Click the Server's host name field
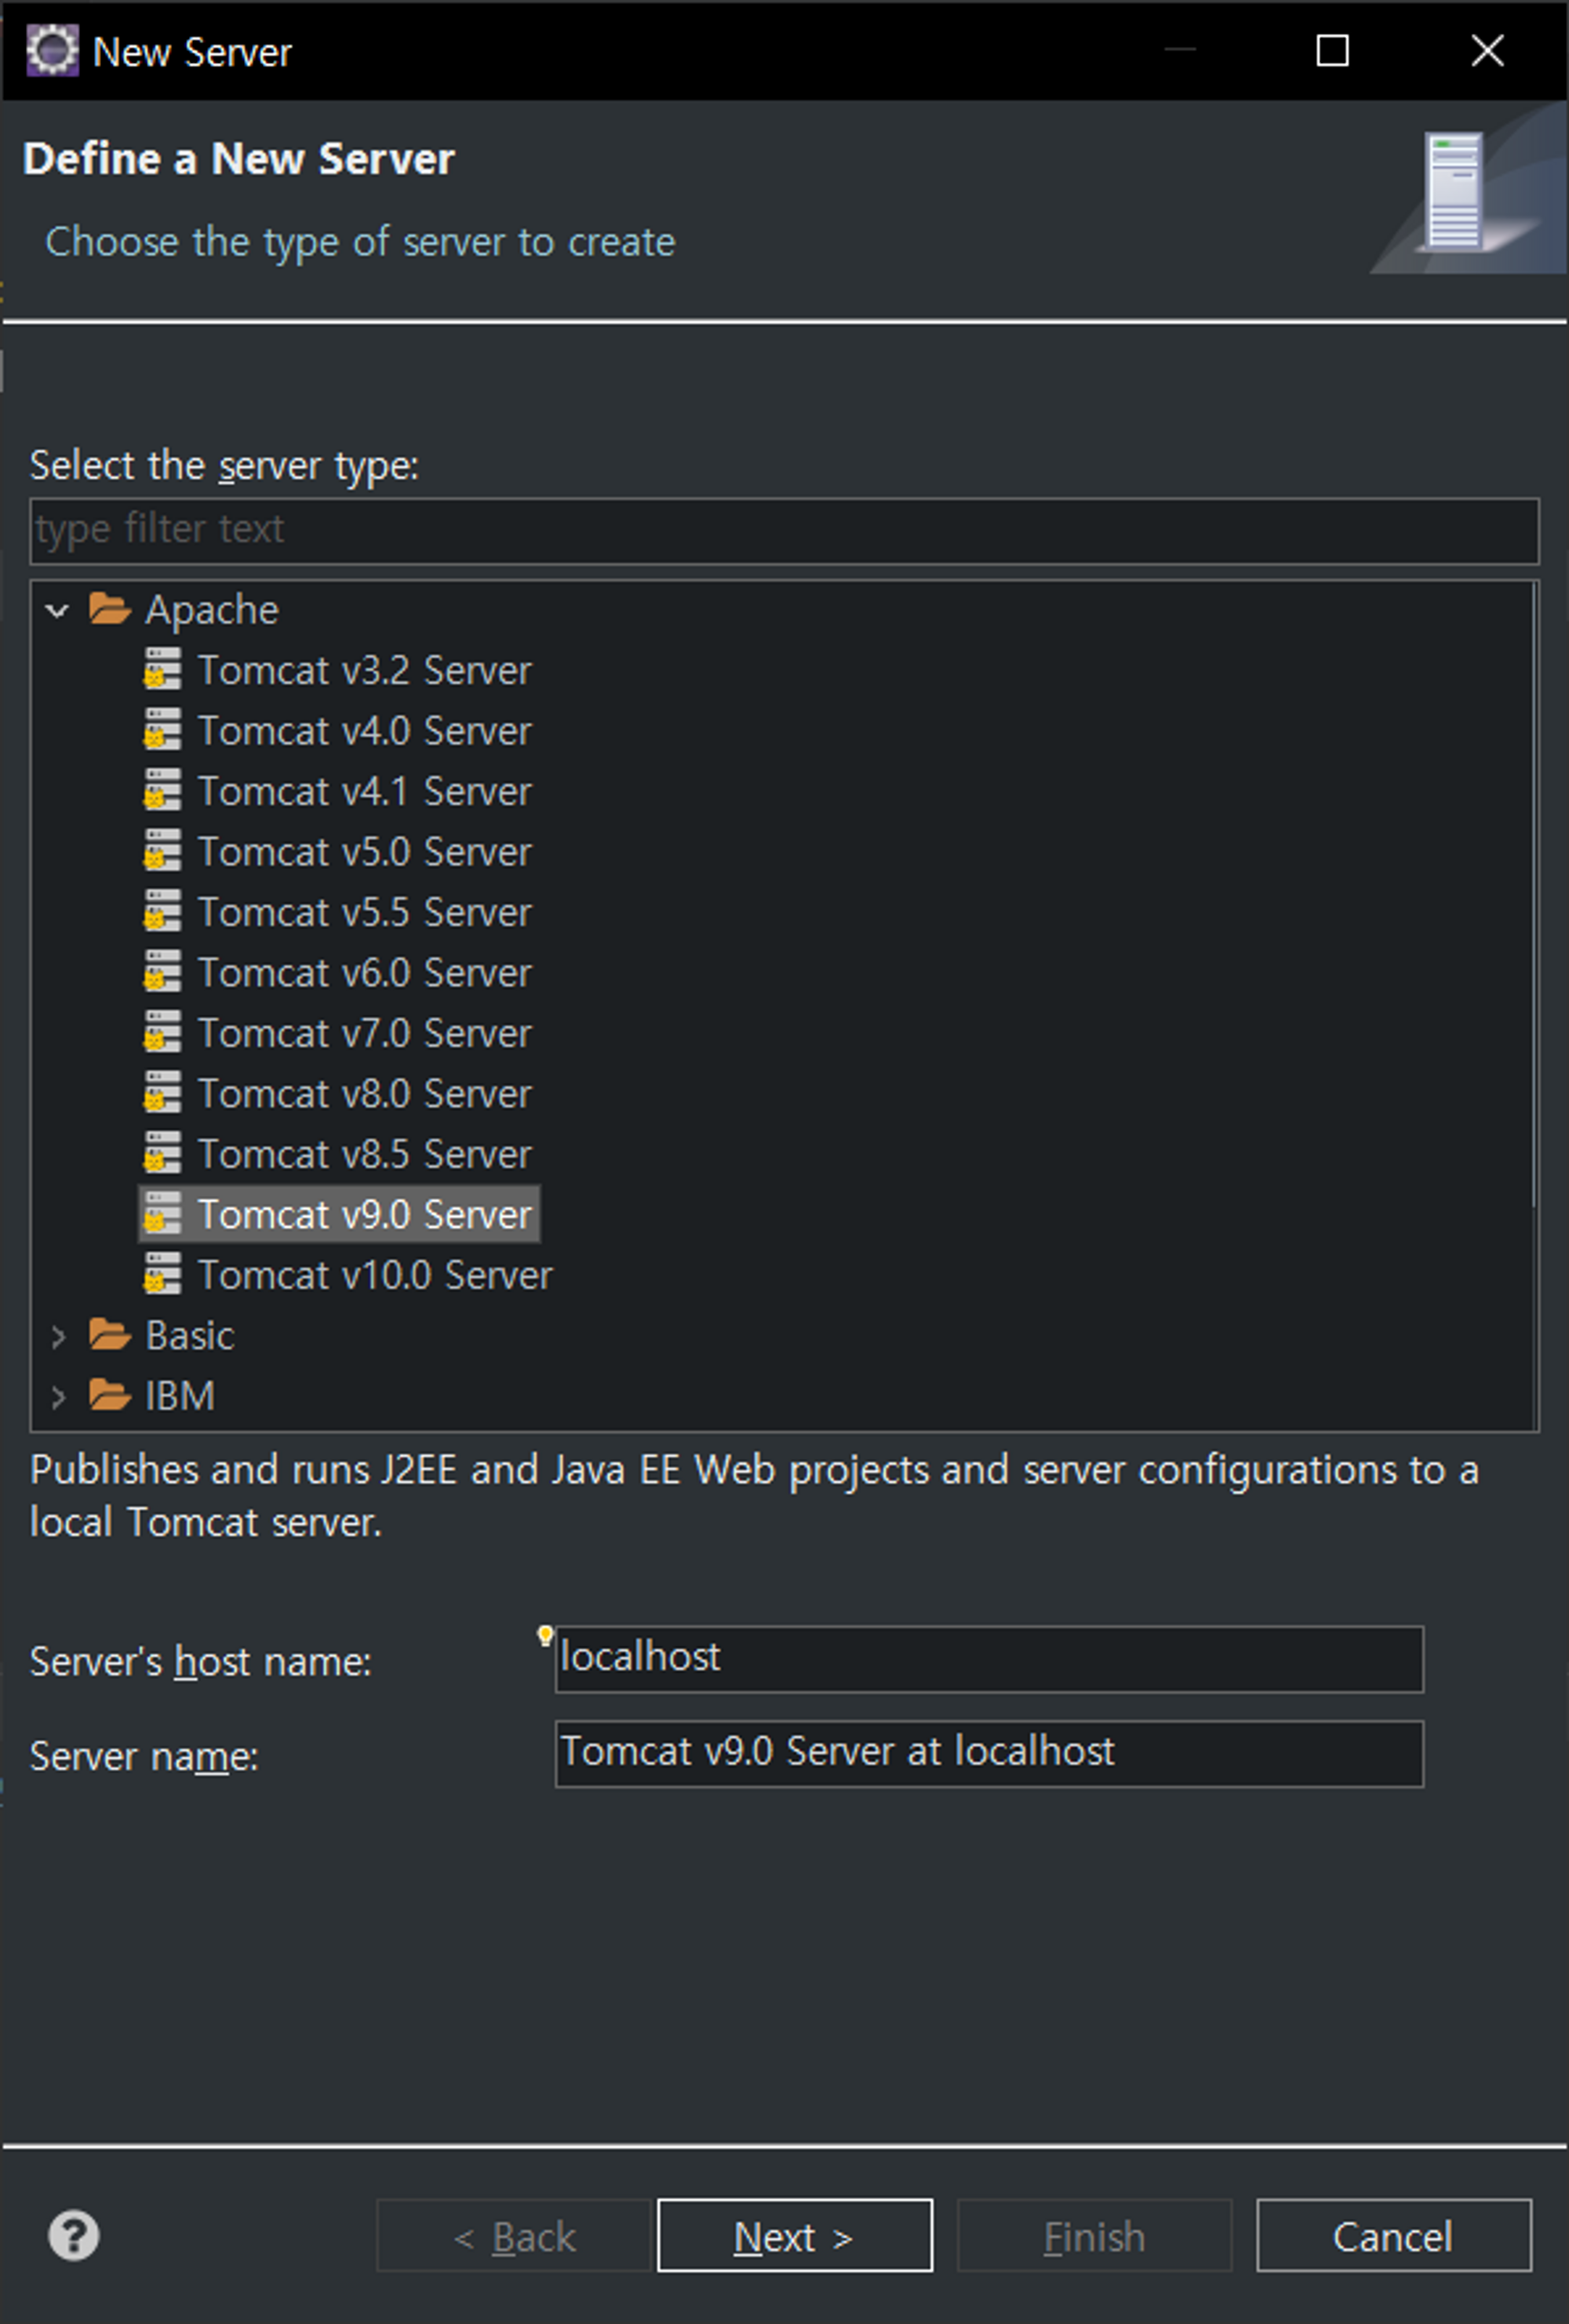The image size is (1569, 2324). pos(989,1659)
